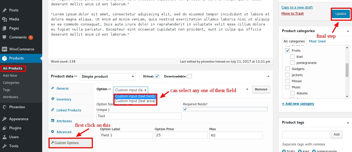This screenshot has height=152, width=352.
Task: Click the Plugins plug icon
Action: [x=5, y=128]
